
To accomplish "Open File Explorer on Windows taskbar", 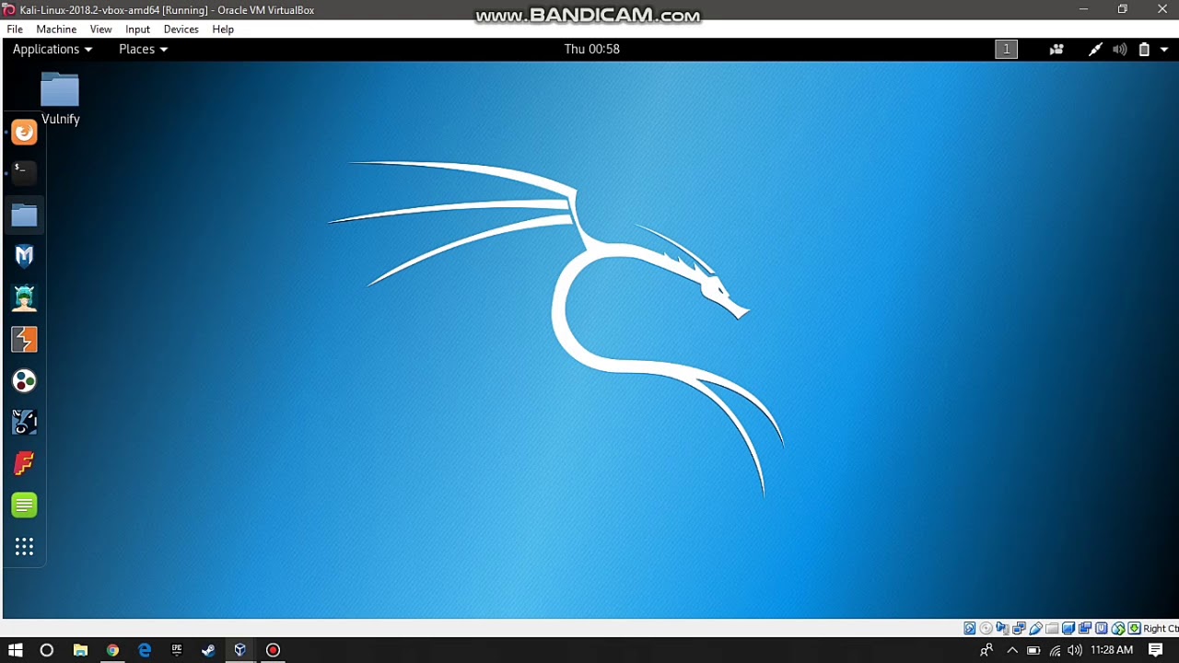I will click(x=80, y=650).
